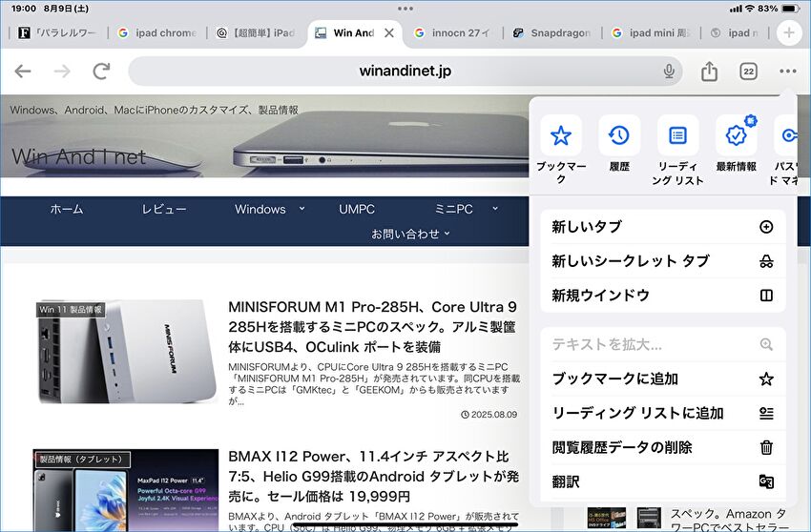Close the Win And tab
Viewport: 811px width, 532px height.
pyautogui.click(x=389, y=33)
